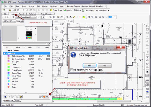Open the Master menu
151x107 pixels.
tap(45, 6)
